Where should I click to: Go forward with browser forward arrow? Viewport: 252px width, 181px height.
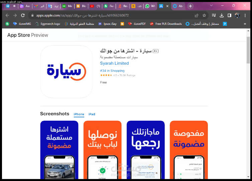15,15
